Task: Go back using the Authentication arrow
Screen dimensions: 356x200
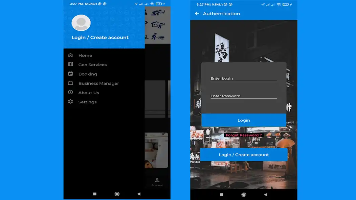Action: tap(197, 14)
